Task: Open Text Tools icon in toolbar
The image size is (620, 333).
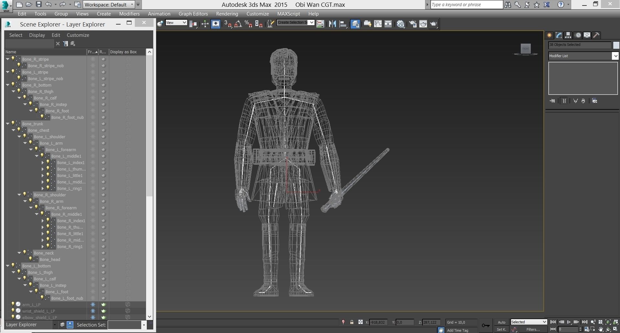Action: [320, 24]
